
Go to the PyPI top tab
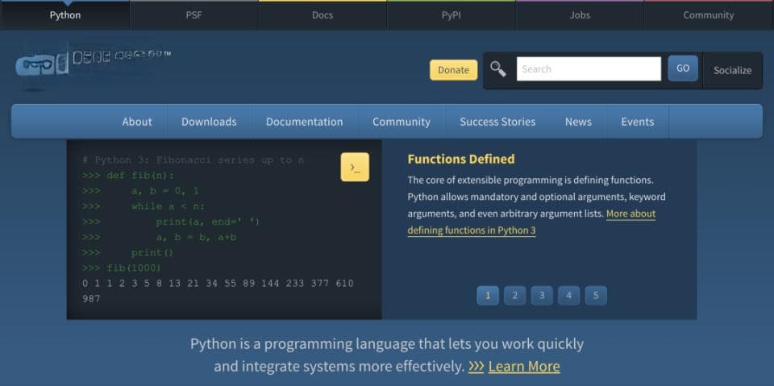coord(451,15)
